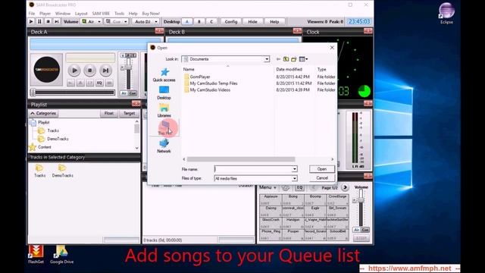485x273 pixels.
Task: Toggle Cue output in sound effects panel
Action: point(365,230)
